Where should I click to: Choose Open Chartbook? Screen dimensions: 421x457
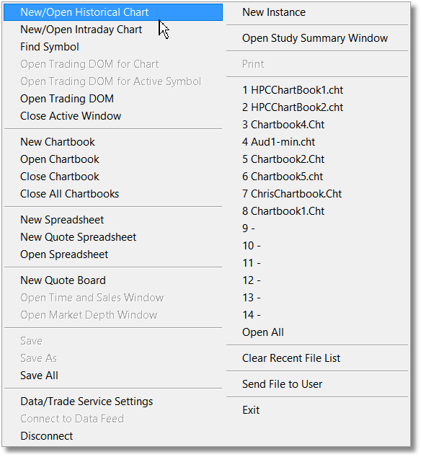pyautogui.click(x=113, y=159)
